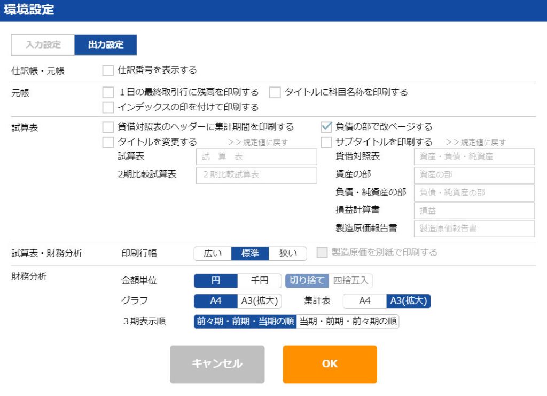Enable サブタイトルを印刷する checkbox

pyautogui.click(x=326, y=142)
